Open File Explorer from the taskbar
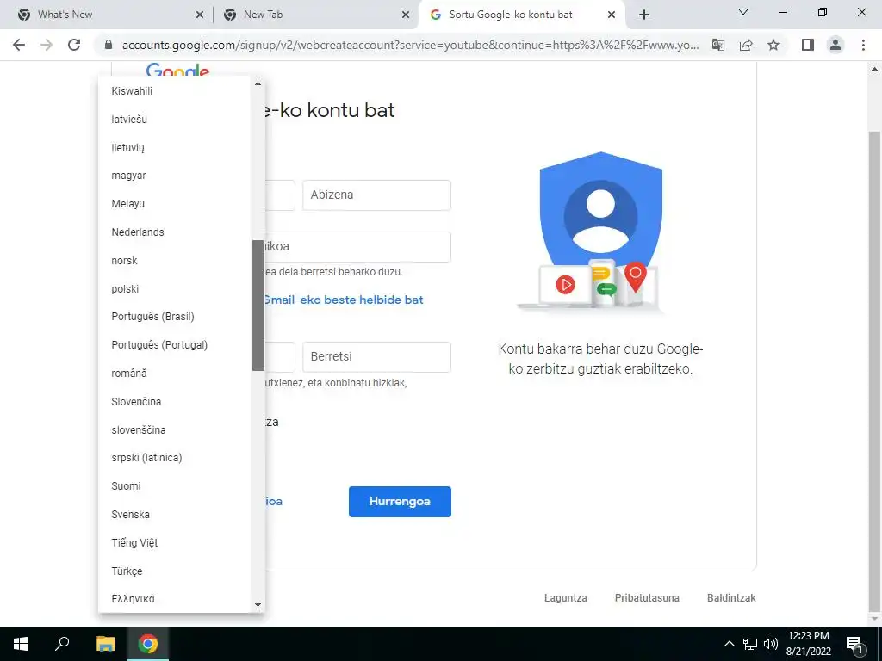The height and width of the screenshot is (661, 882). 106,644
